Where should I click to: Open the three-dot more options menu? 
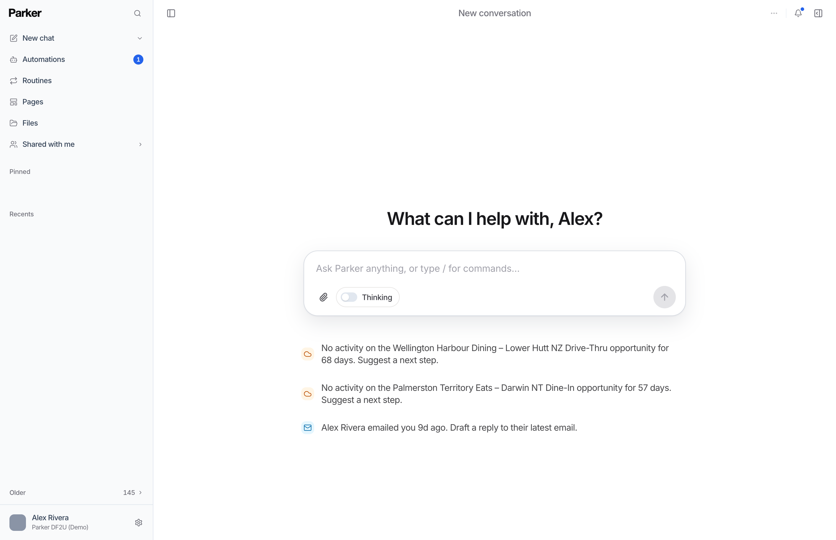[774, 13]
